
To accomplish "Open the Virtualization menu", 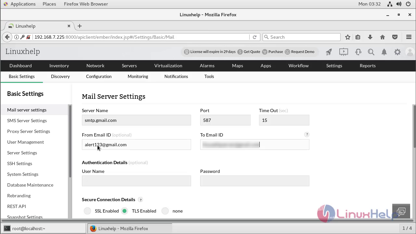I will click(168, 66).
